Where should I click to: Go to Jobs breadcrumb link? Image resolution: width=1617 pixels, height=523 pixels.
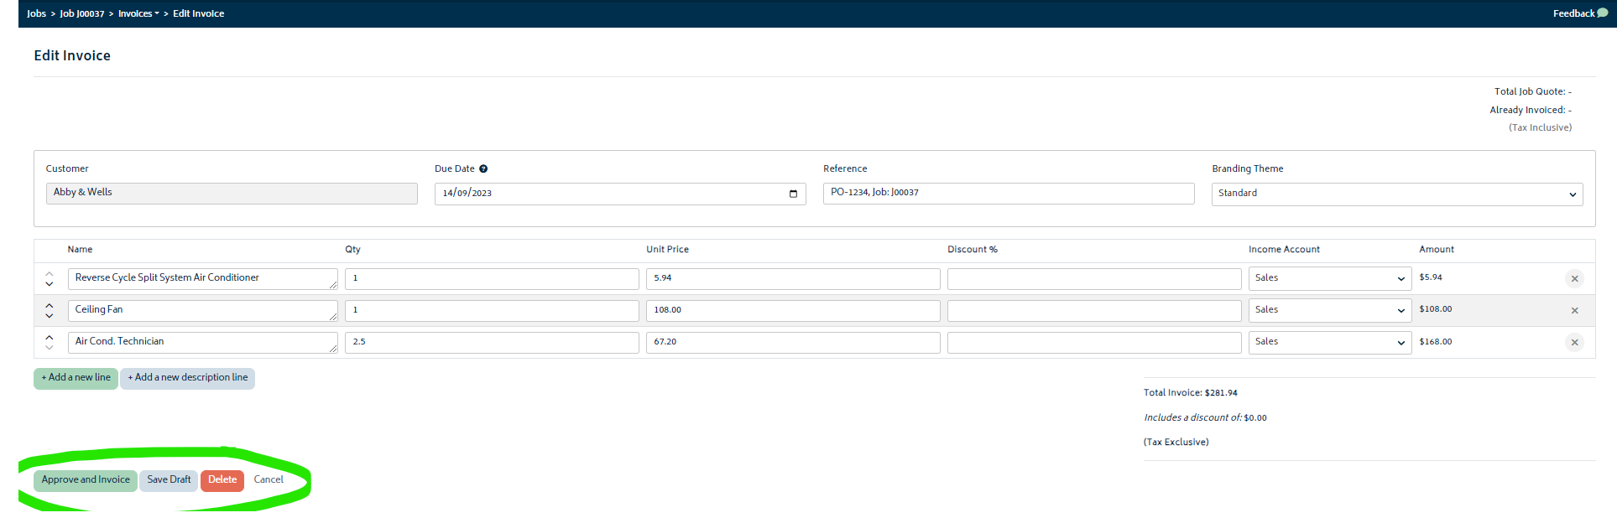point(36,13)
